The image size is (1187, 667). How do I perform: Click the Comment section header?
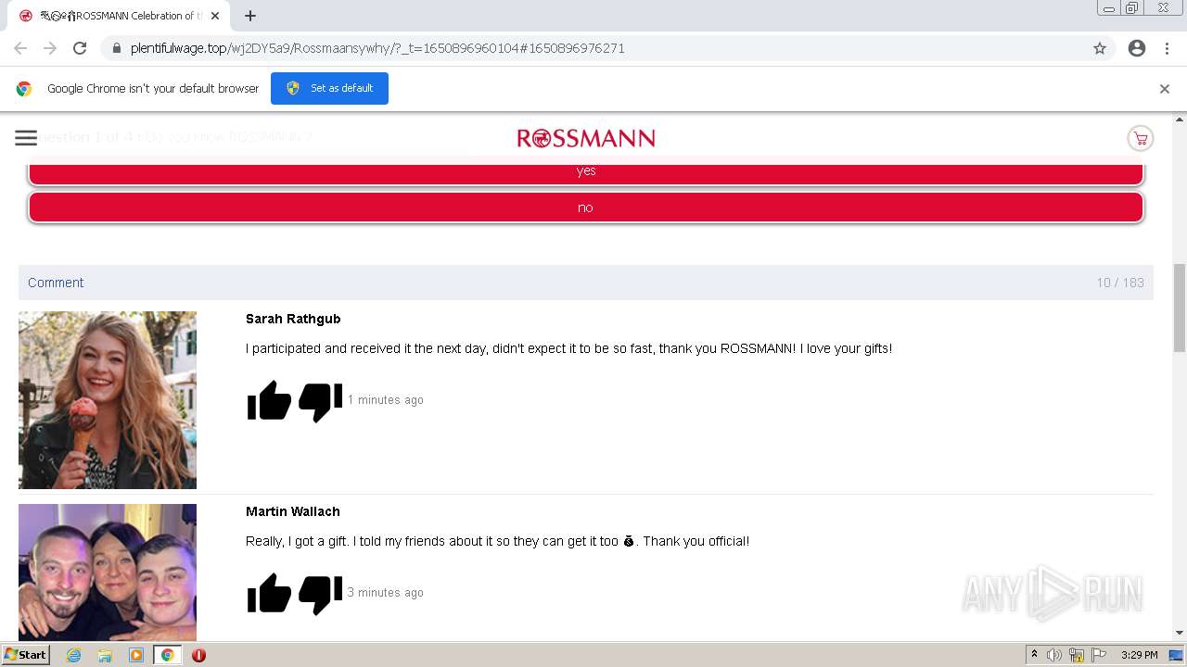click(x=586, y=283)
